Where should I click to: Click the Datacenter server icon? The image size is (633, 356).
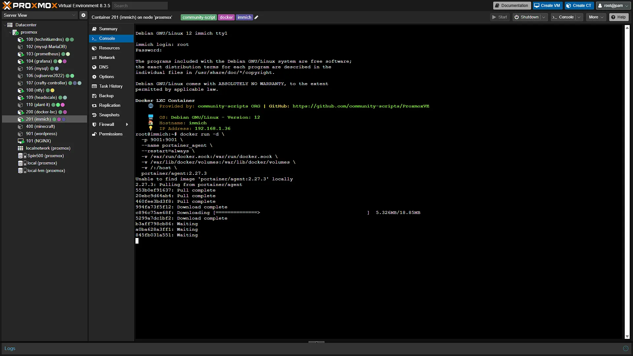(x=10, y=25)
